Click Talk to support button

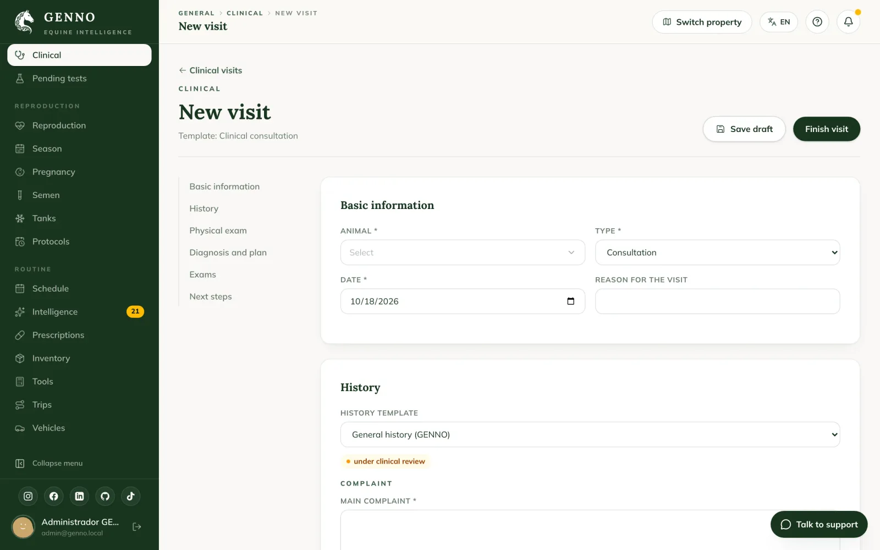pyautogui.click(x=819, y=524)
